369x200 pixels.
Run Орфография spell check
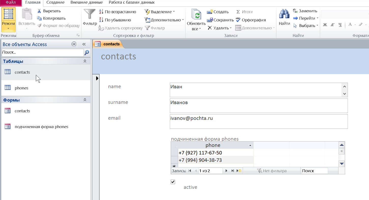[x=251, y=20]
